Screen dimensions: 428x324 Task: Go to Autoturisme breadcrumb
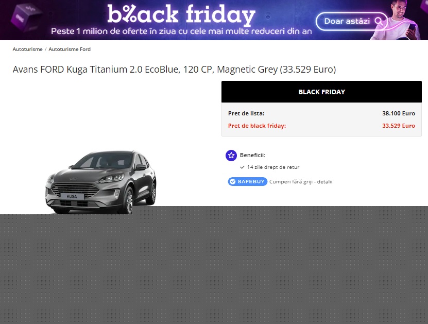(28, 49)
